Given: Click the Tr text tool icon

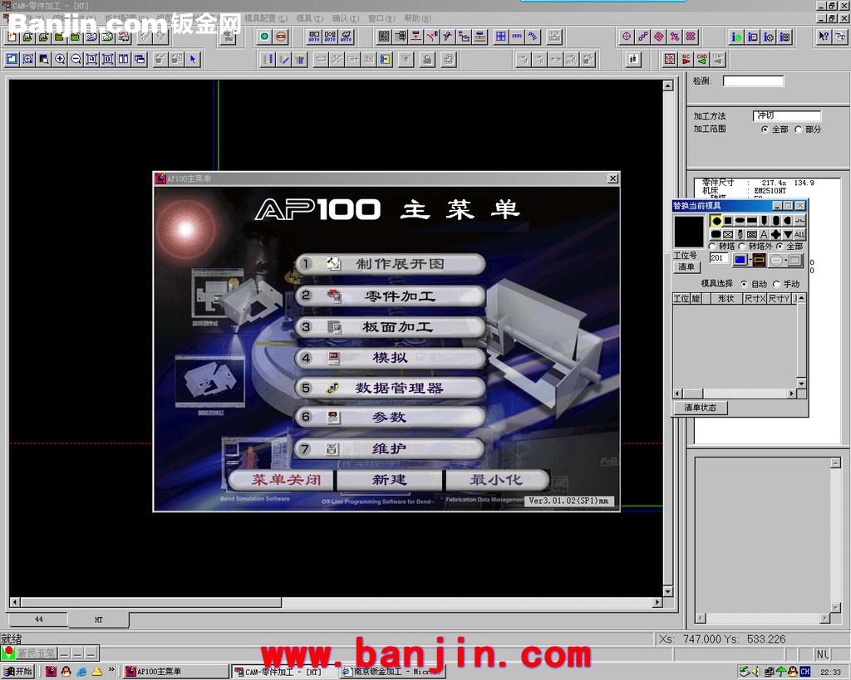Looking at the screenshot, I should (839, 37).
